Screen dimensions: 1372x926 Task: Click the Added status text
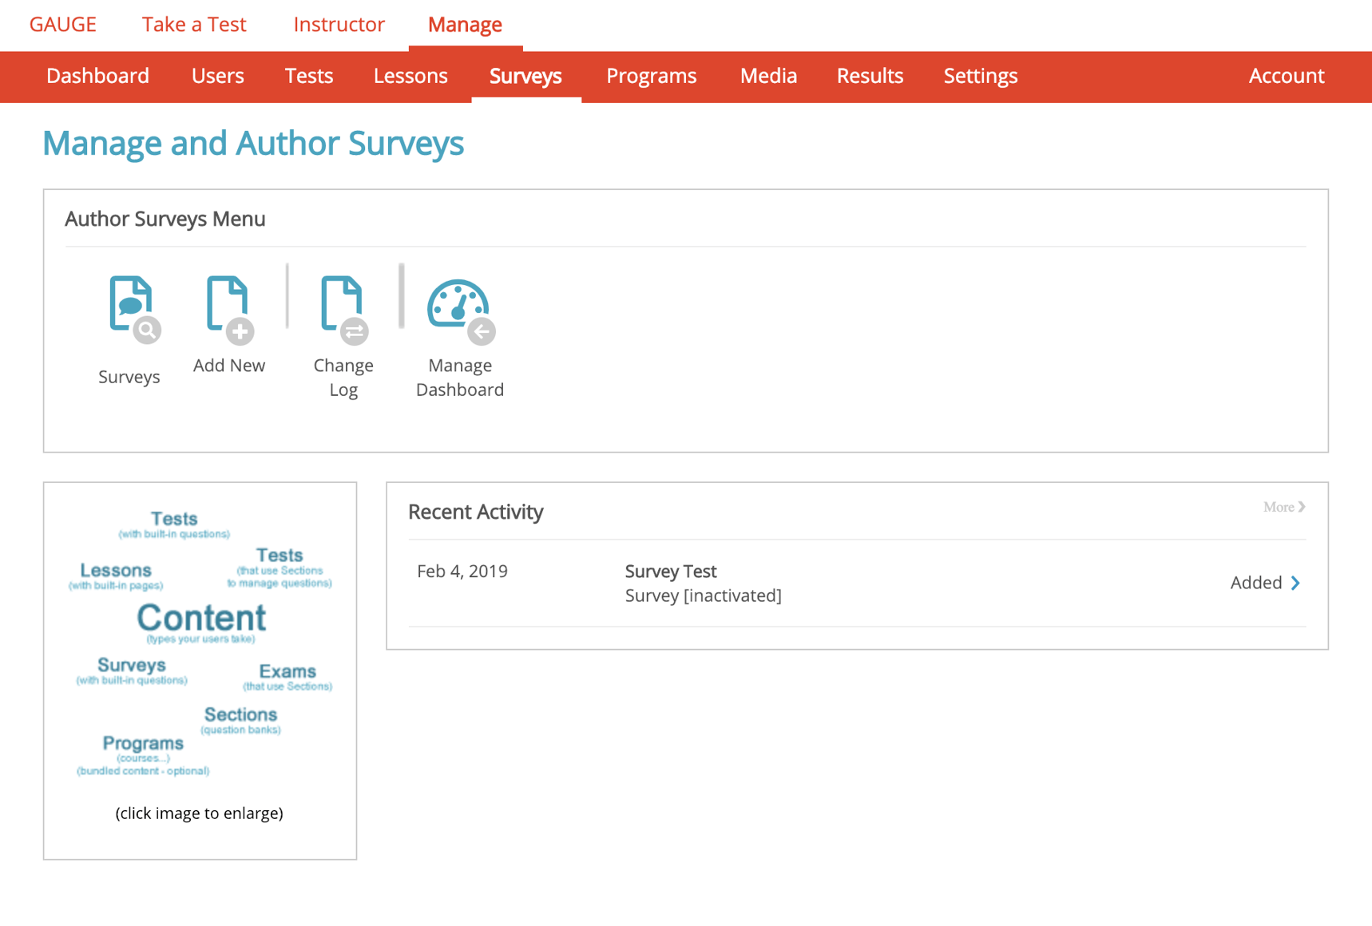click(1255, 583)
